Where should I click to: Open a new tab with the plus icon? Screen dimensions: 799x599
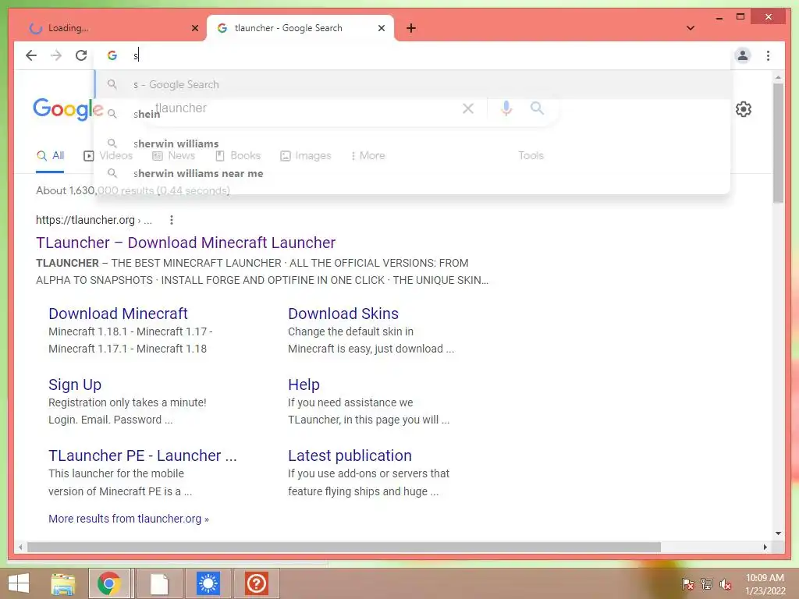click(411, 28)
